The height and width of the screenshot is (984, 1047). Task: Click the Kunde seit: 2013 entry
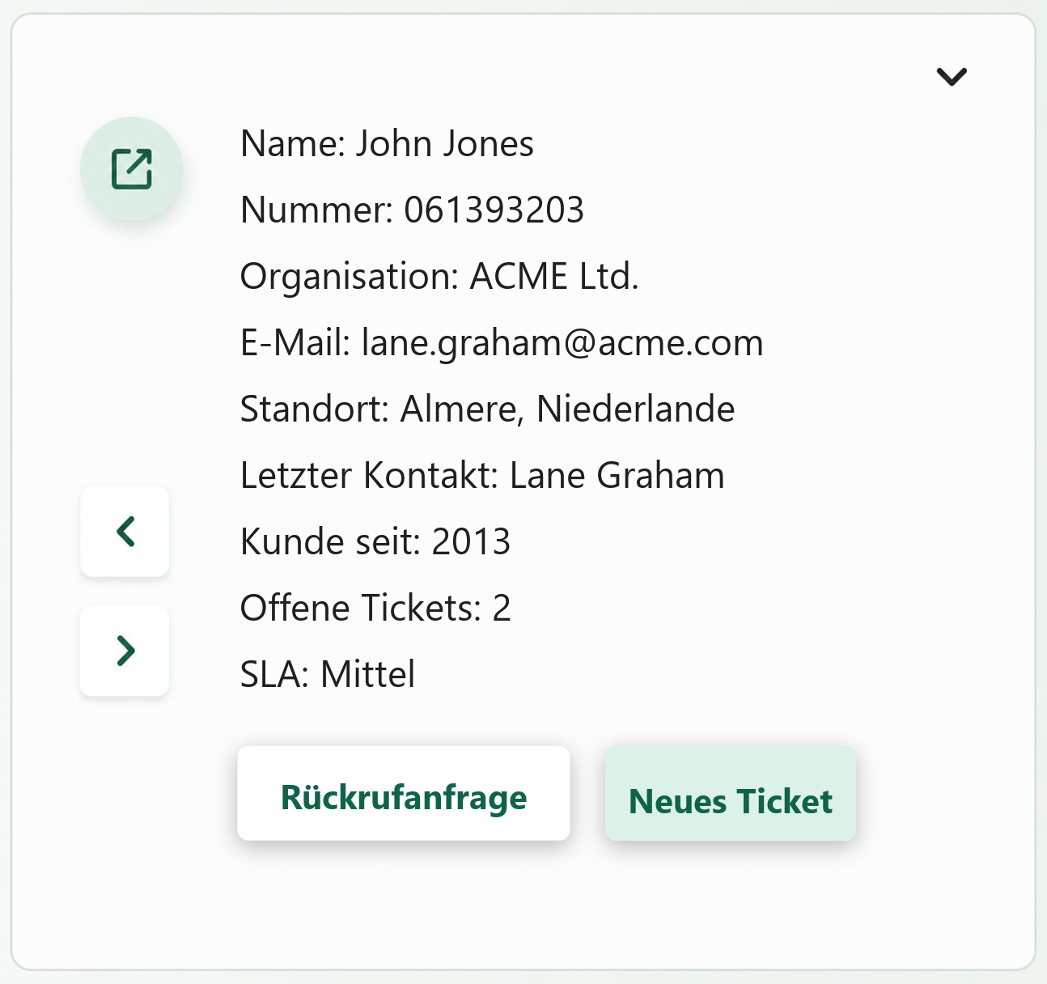click(x=375, y=542)
